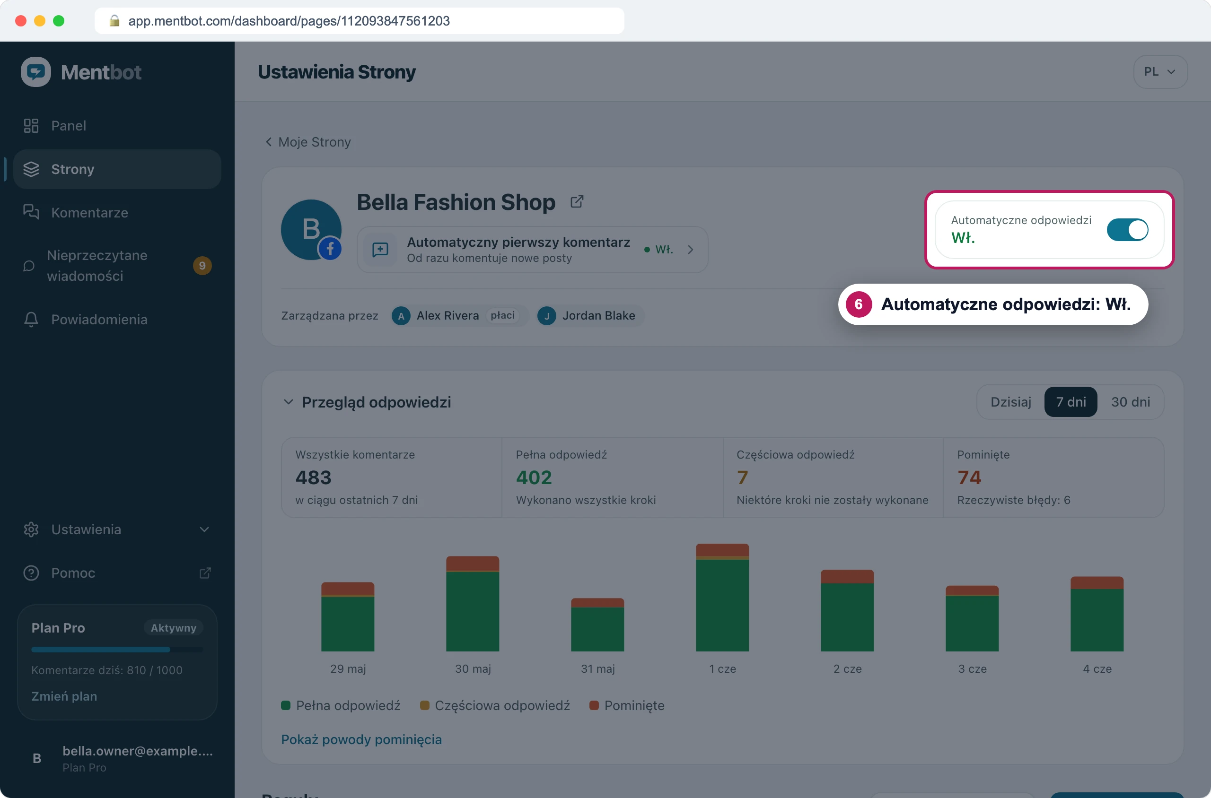Open Nieprzeczytane wiadomości menu item
Screen dimensions: 1211x798
117,266
